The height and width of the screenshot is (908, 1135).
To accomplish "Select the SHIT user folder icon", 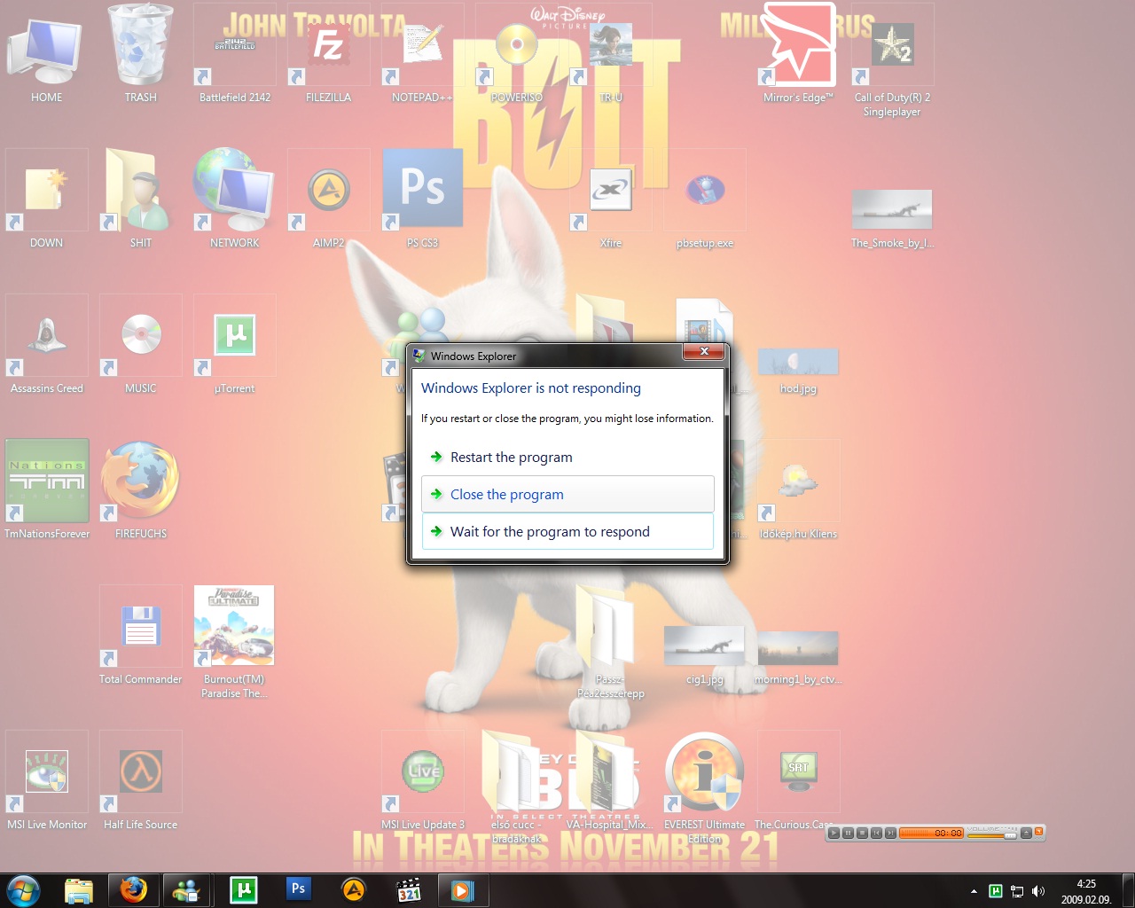I will [x=140, y=200].
